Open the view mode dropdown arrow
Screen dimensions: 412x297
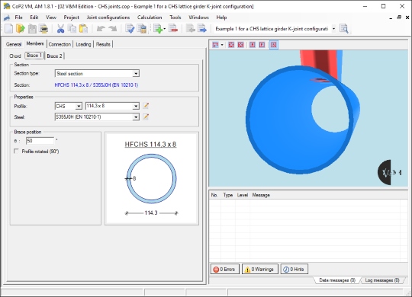point(222,45)
